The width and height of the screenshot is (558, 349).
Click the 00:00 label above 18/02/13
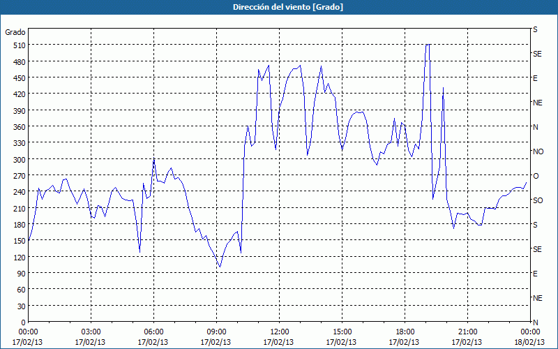coord(530,332)
